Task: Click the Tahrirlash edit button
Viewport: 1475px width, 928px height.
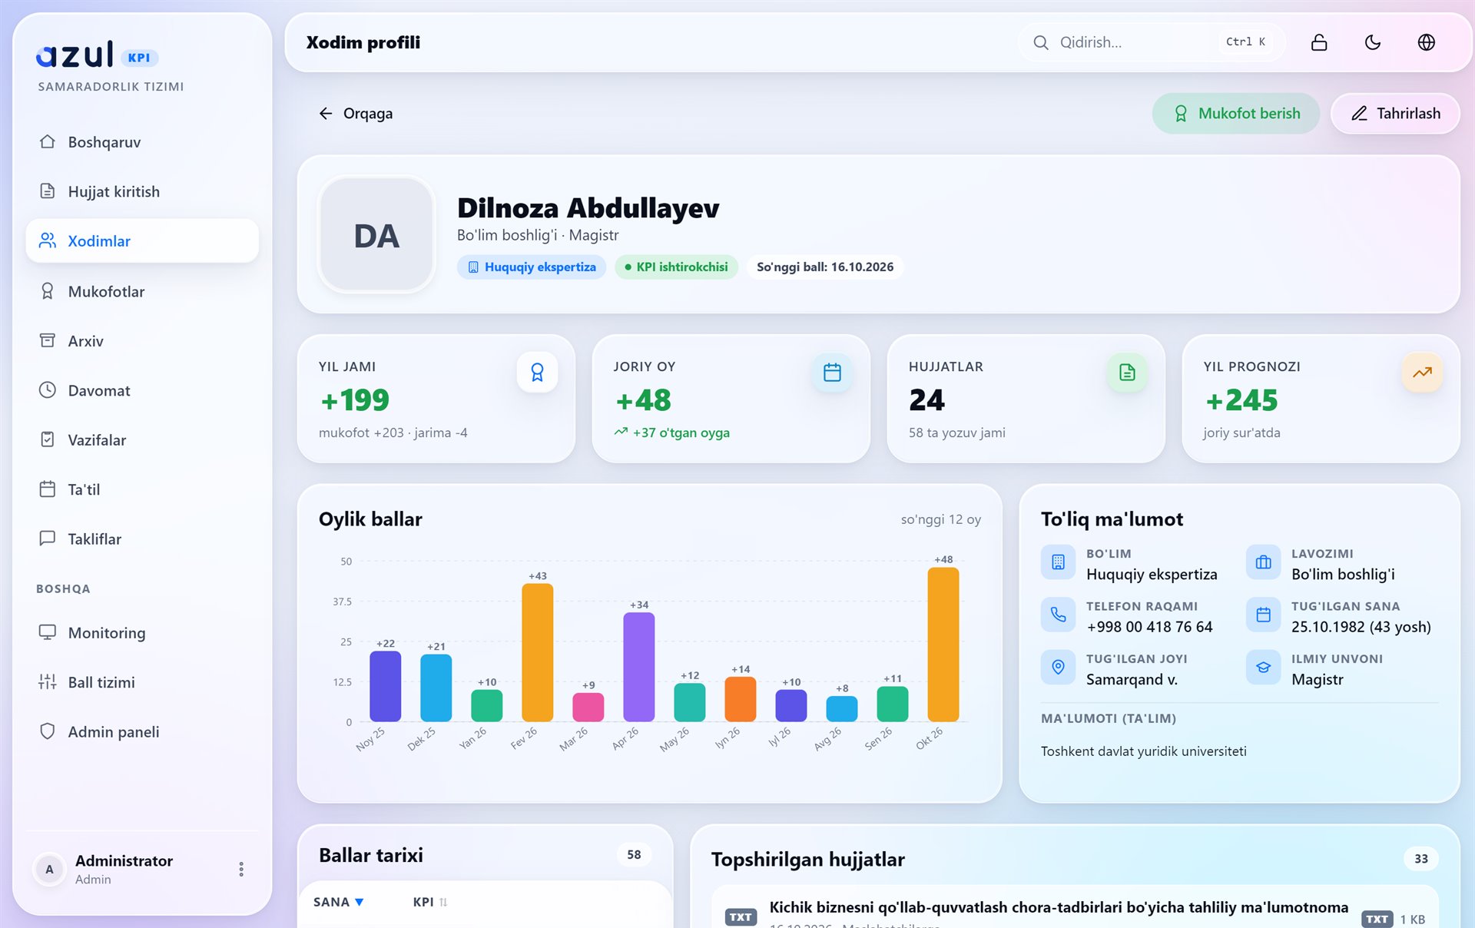Action: 1395,114
